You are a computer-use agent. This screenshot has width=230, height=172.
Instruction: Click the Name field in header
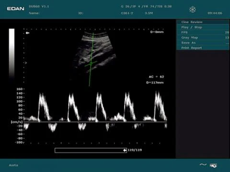pos(34,13)
